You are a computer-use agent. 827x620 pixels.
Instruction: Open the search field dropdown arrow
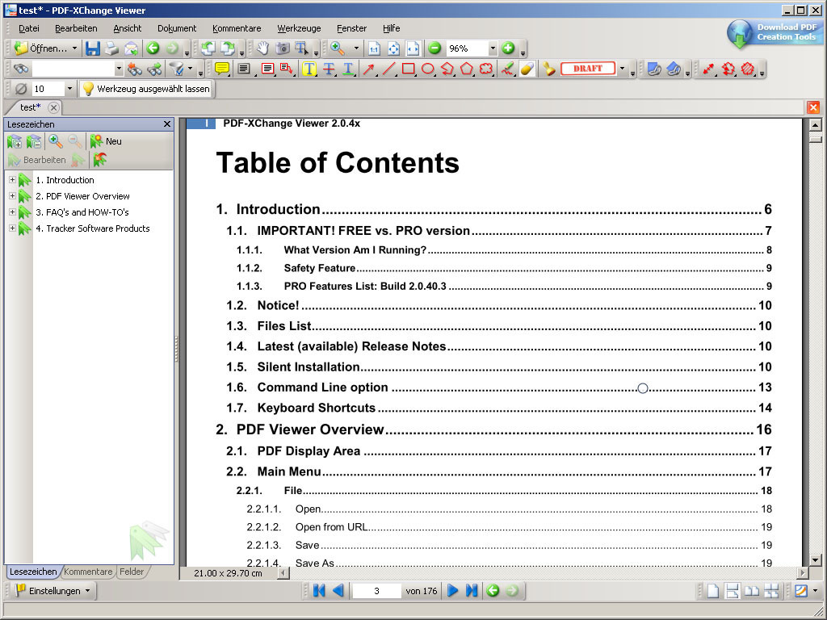tap(119, 69)
